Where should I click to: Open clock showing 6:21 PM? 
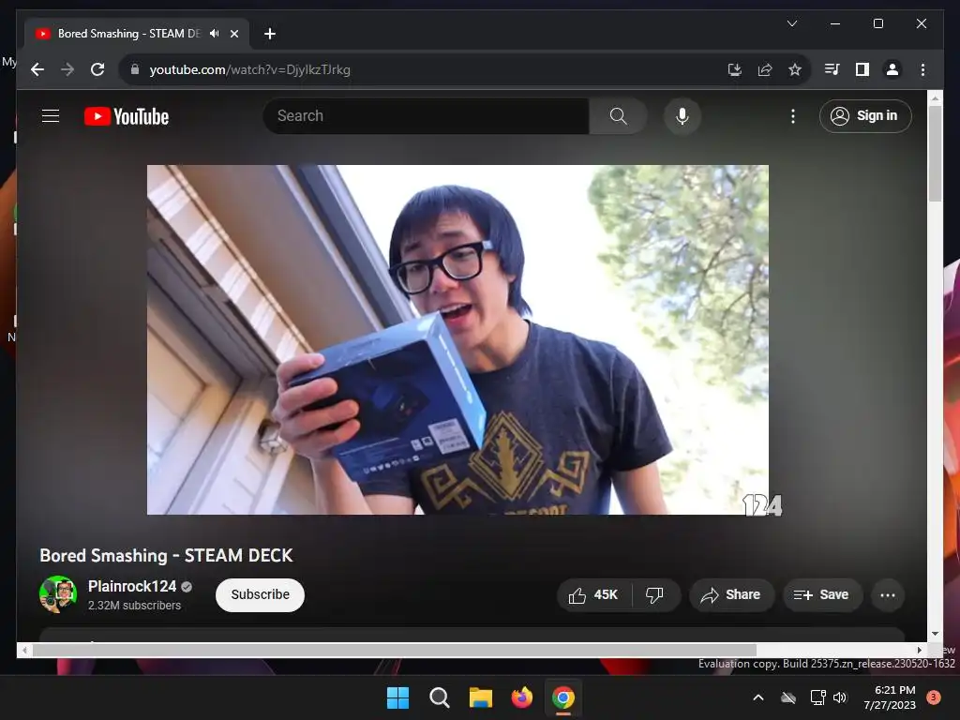(890, 697)
